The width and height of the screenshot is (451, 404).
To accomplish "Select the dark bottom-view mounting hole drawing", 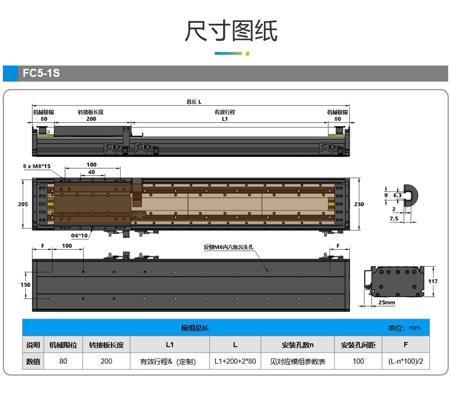I will coord(191,285).
